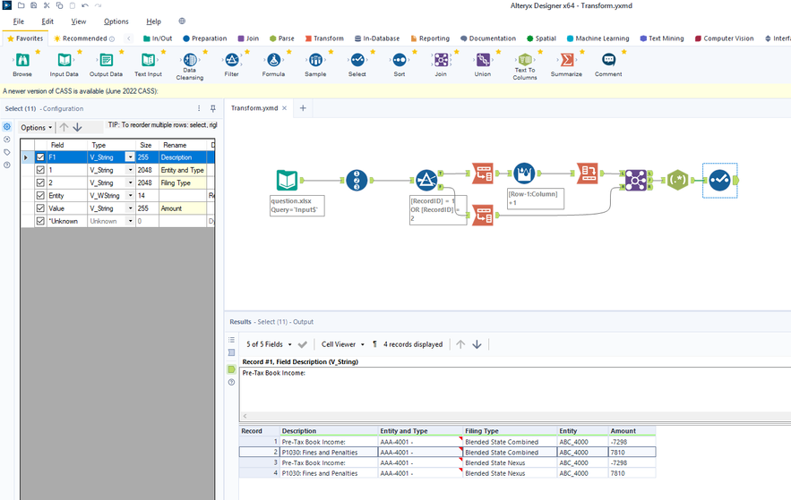The image size is (791, 500).
Task: Pin the configuration panel
Action: (213, 108)
